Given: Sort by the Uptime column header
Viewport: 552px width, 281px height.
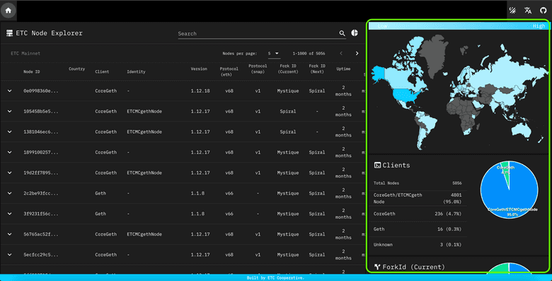Looking at the screenshot, I should [343, 69].
